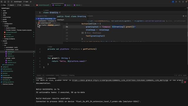Select the Info.plist file icon

pos(5,34)
